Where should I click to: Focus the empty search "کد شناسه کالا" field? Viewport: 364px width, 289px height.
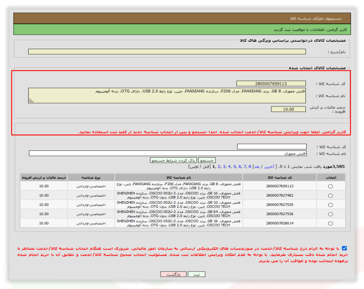pyautogui.click(x=272, y=146)
